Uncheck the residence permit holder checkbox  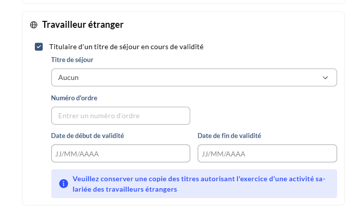[39, 47]
